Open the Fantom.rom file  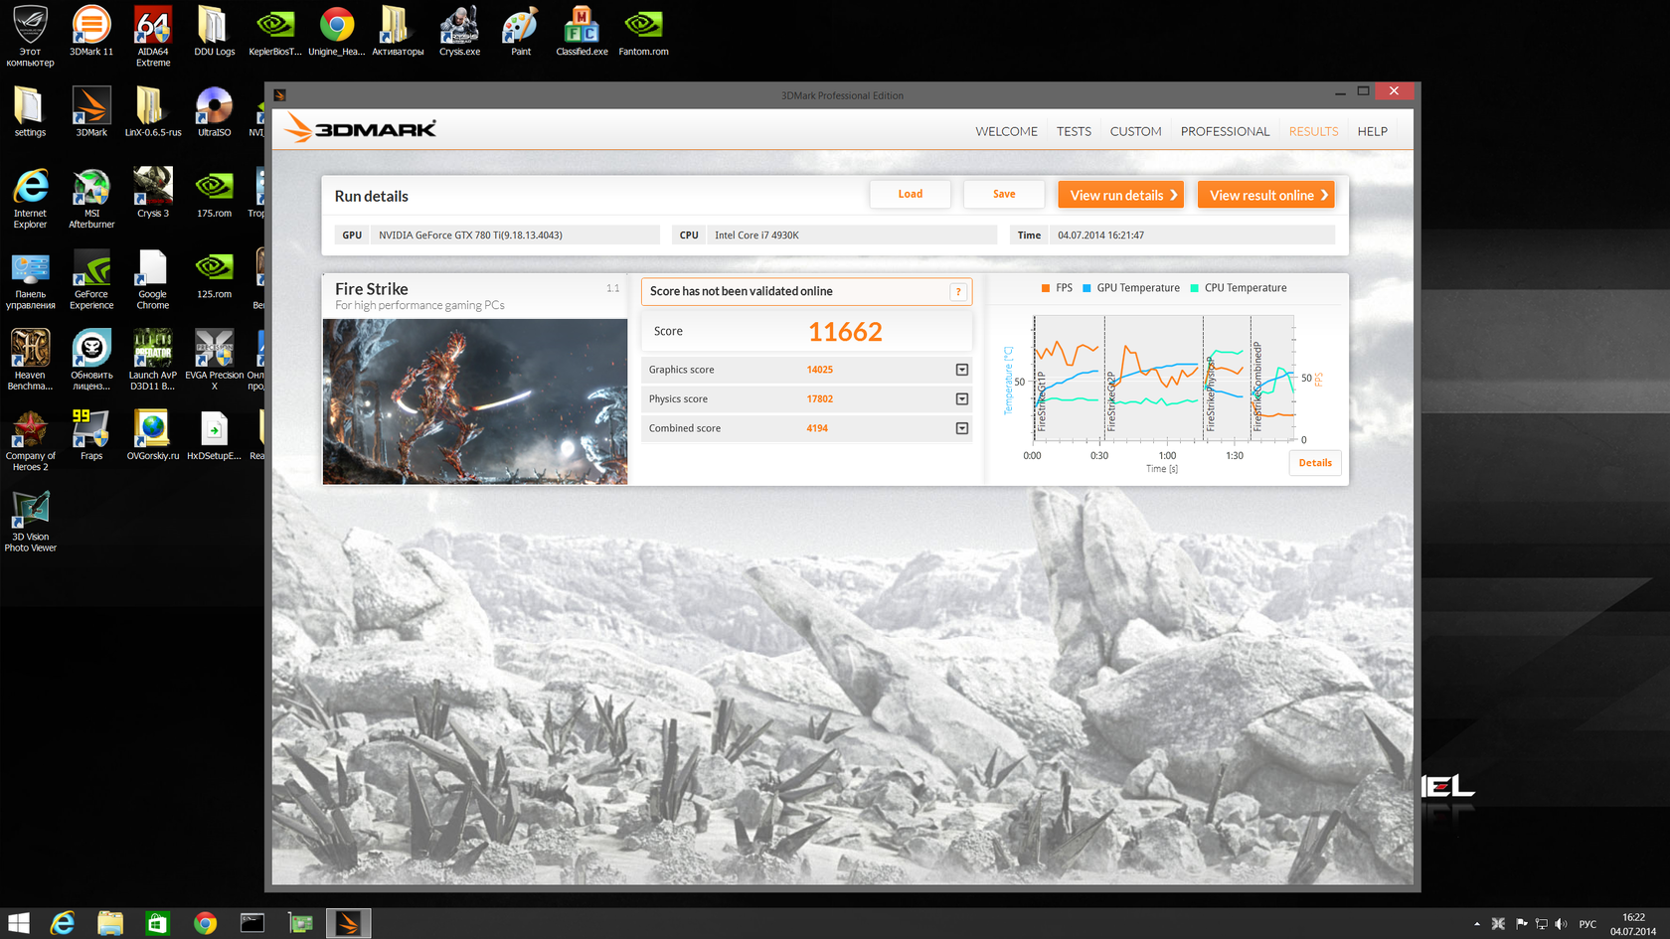[643, 31]
